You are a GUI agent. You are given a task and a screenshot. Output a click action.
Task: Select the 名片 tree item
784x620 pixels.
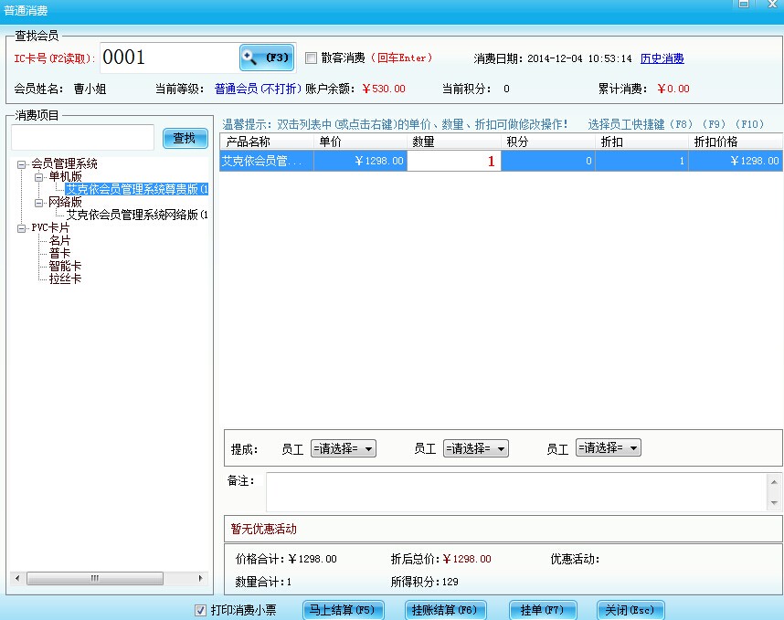point(59,241)
